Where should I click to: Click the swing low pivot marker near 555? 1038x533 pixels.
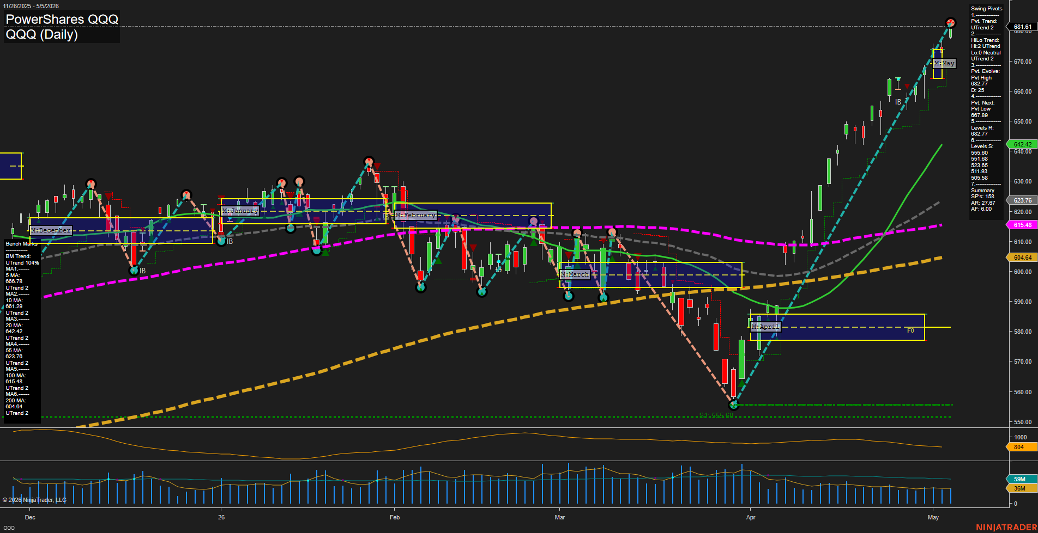click(733, 405)
